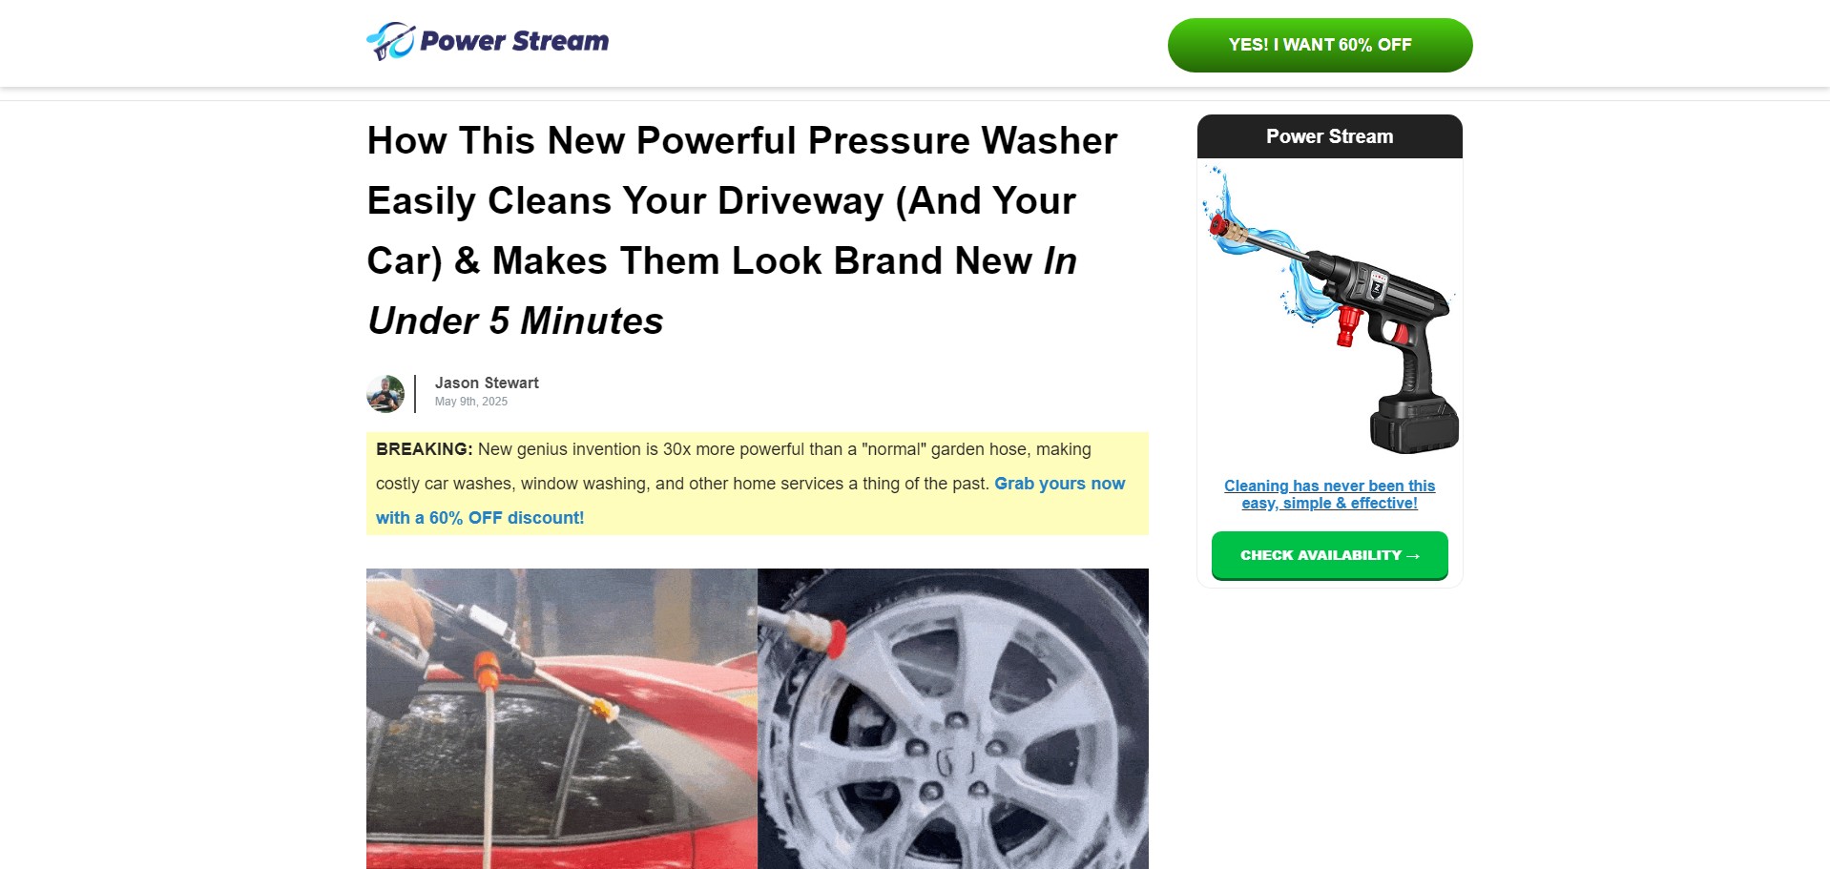Select the author name Jason Stewart
The image size is (1830, 869).
point(487,383)
